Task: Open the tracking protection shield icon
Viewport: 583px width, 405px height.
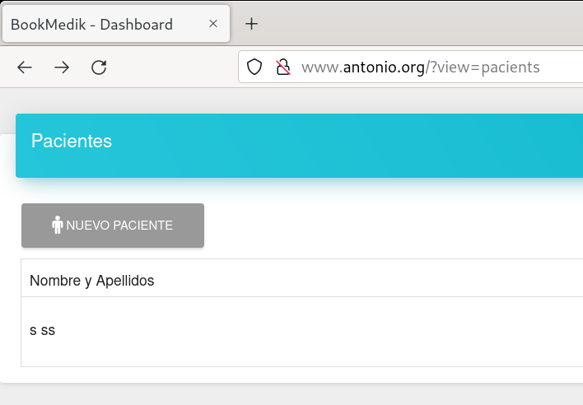Action: (254, 67)
